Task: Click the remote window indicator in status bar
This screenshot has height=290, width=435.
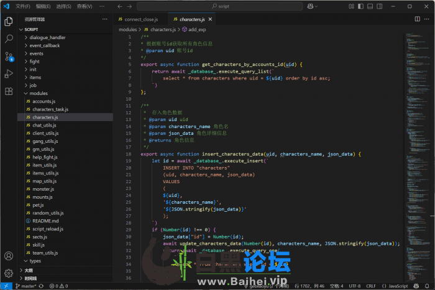Action: (6, 286)
